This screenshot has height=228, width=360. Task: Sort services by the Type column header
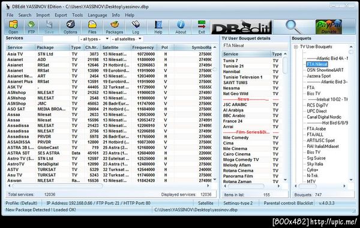[76, 47]
